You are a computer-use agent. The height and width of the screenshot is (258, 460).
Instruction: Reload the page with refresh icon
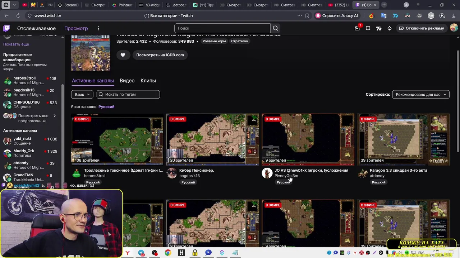(x=18, y=16)
